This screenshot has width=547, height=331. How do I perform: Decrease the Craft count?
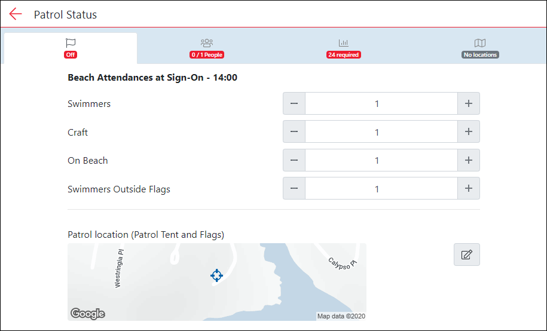(x=294, y=132)
